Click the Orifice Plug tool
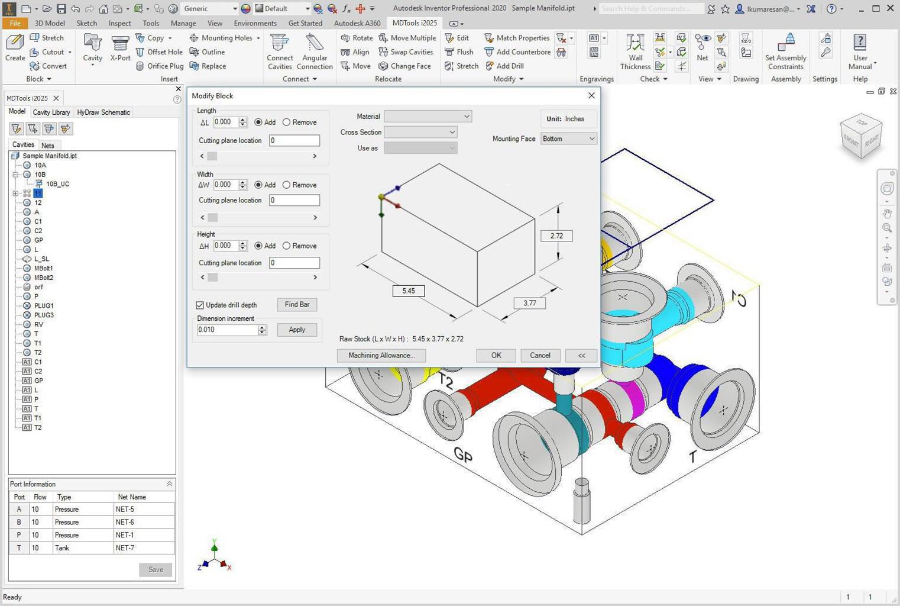This screenshot has height=606, width=900. (x=159, y=66)
